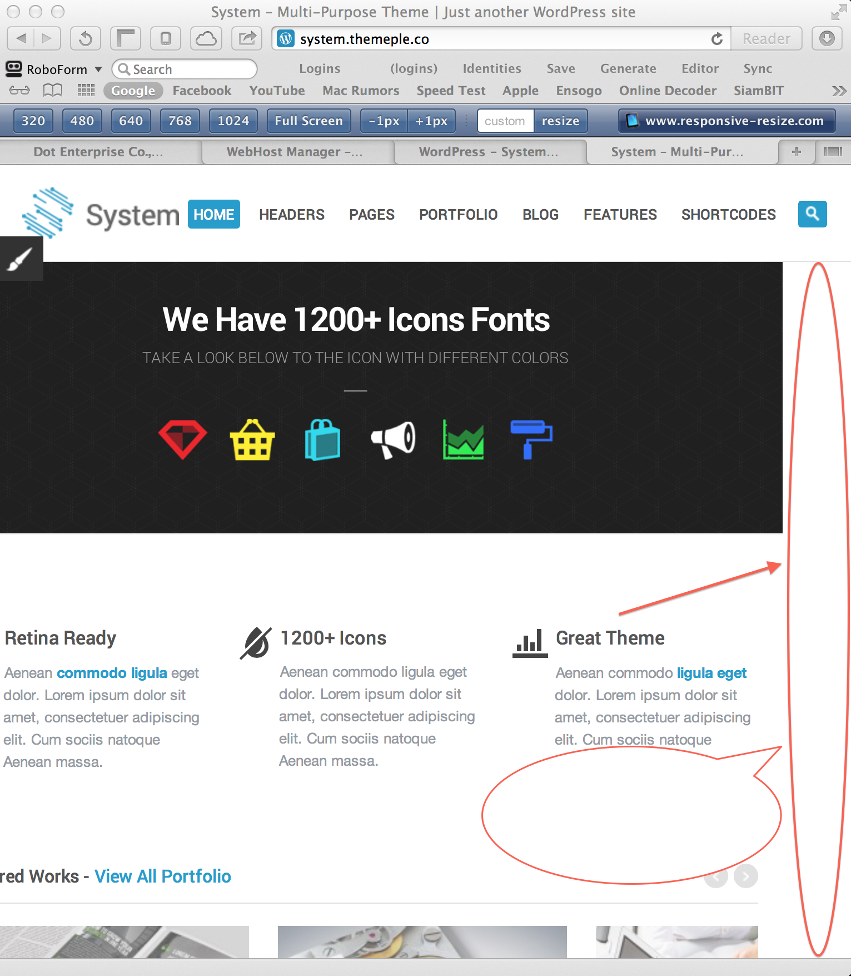The image size is (851, 976).
Task: Open the FEATURES menu item
Action: pos(620,214)
